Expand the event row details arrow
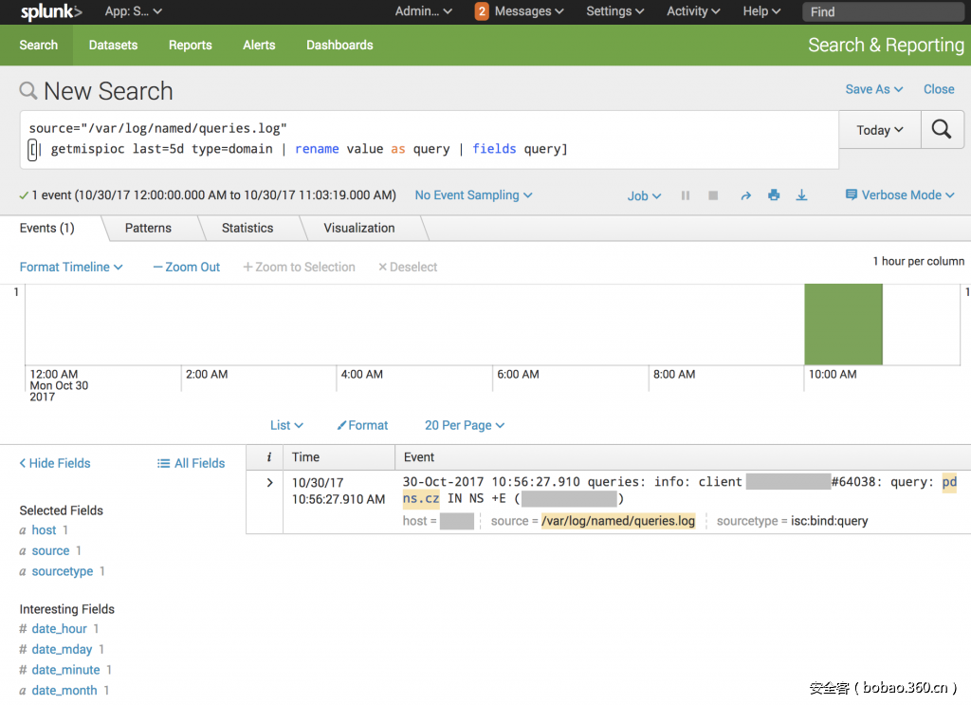Viewport: 971px width, 705px height. click(269, 482)
